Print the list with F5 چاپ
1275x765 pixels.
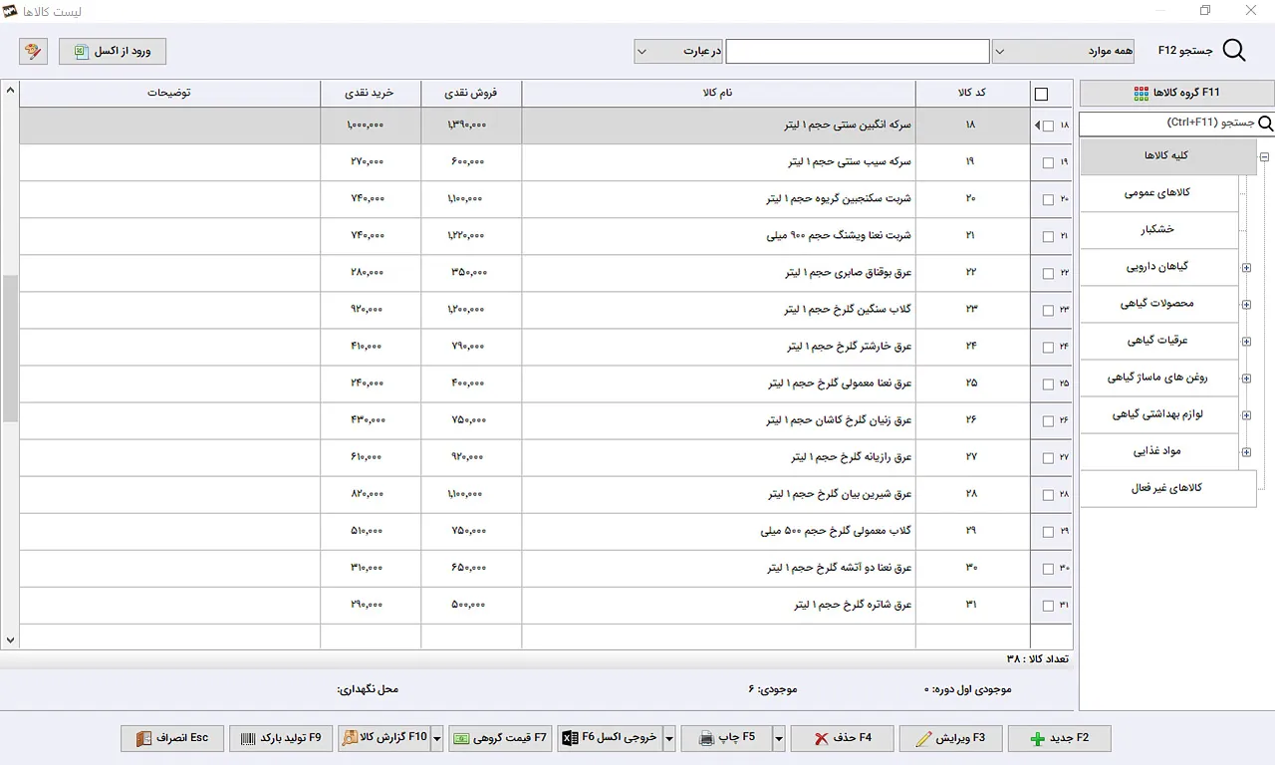pos(726,738)
